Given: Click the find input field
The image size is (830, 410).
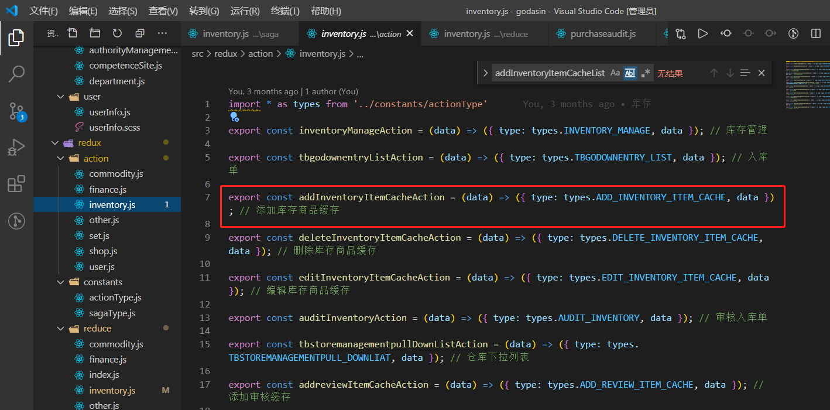Looking at the screenshot, I should pyautogui.click(x=550, y=73).
